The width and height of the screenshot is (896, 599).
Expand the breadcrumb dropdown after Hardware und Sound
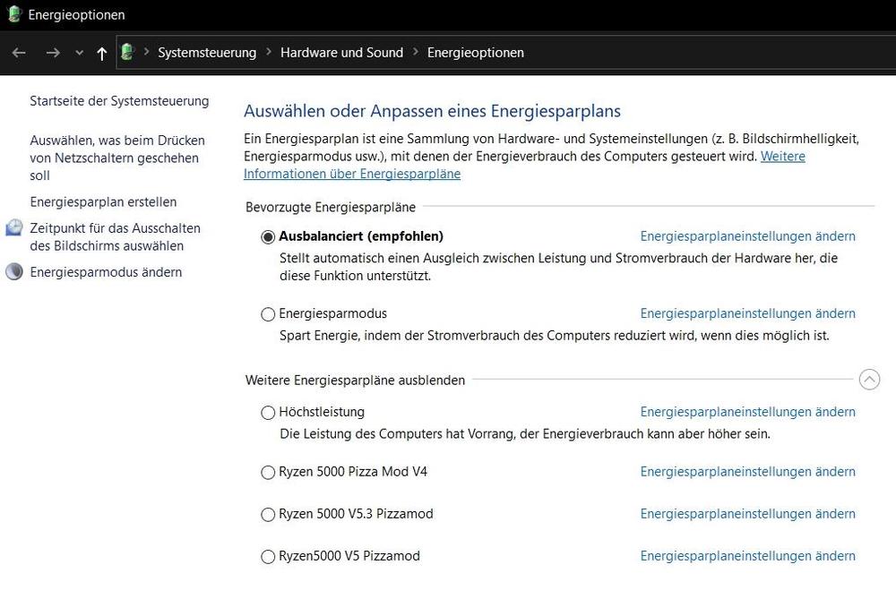[x=414, y=53]
